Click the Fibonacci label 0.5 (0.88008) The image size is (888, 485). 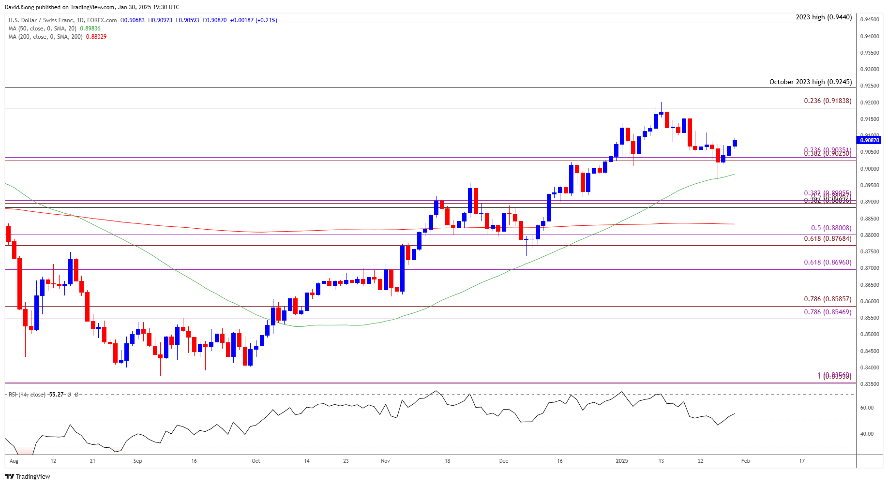coord(831,228)
